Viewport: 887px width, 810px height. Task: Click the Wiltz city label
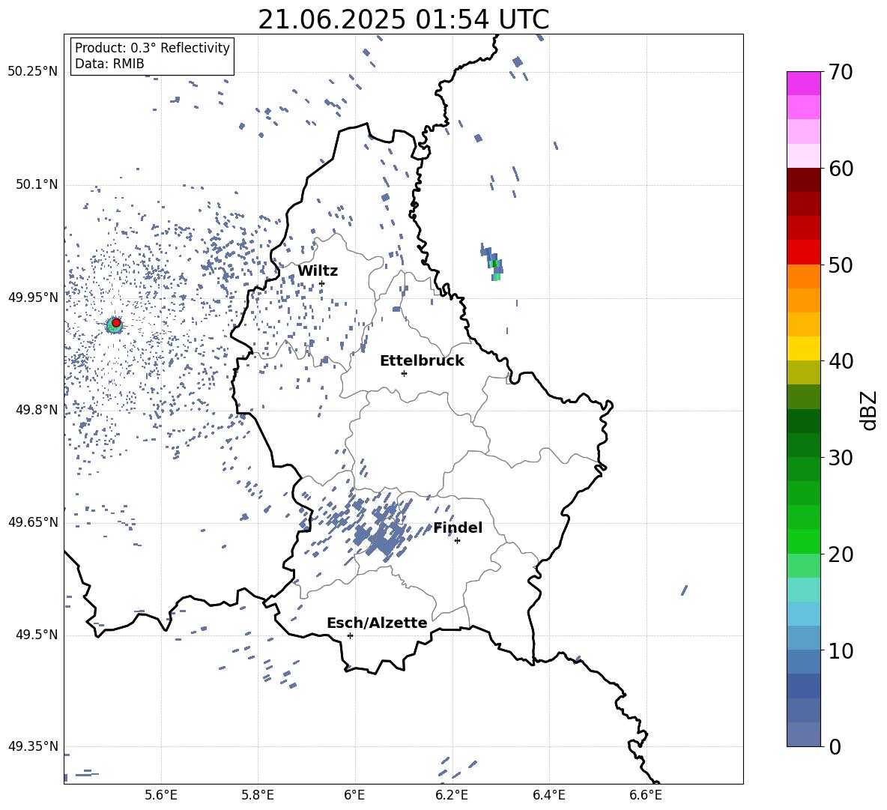click(318, 271)
